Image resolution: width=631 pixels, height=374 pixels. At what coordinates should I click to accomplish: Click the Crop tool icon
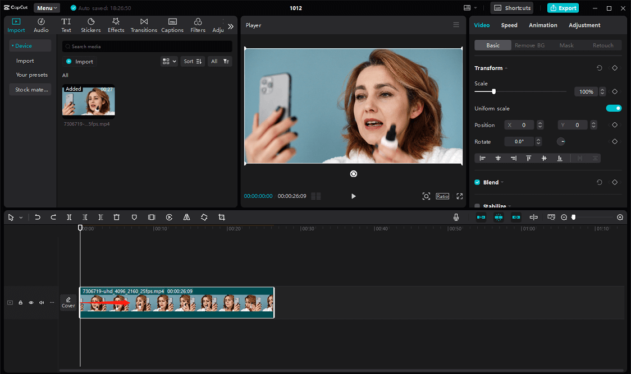tap(222, 217)
